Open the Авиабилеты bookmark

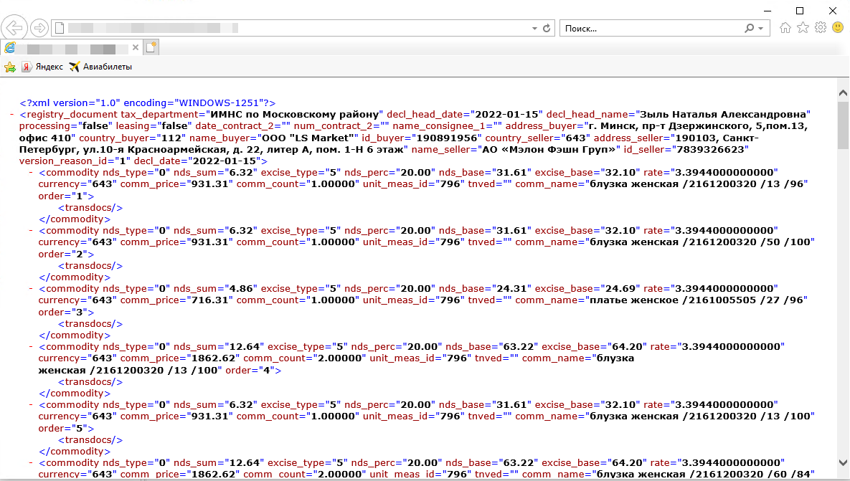(100, 67)
